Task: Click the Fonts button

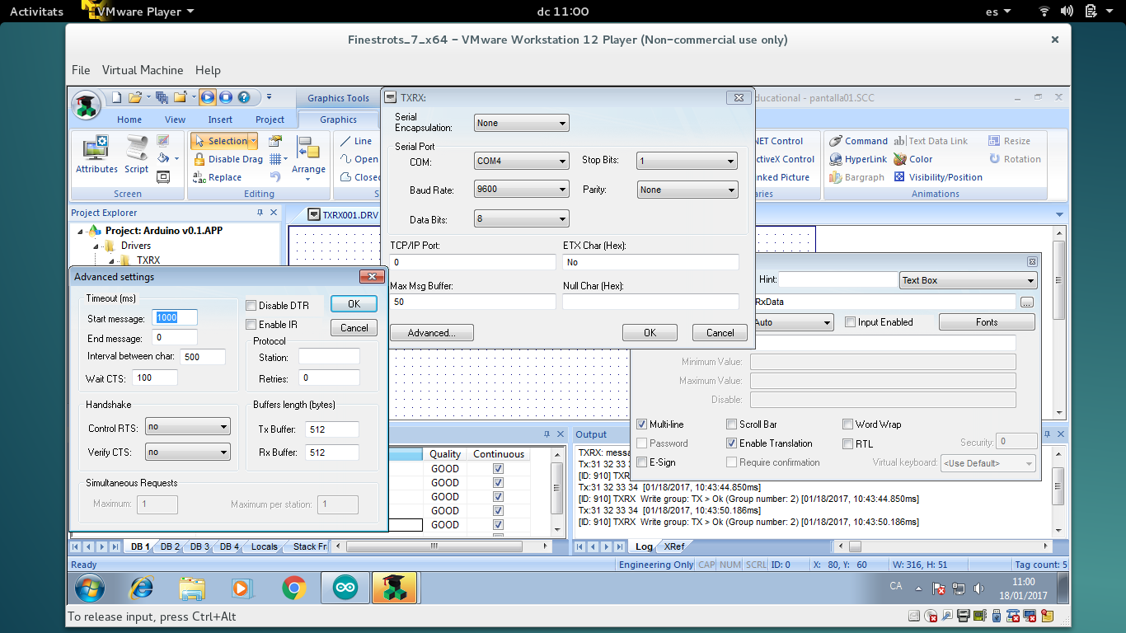Action: pos(987,322)
